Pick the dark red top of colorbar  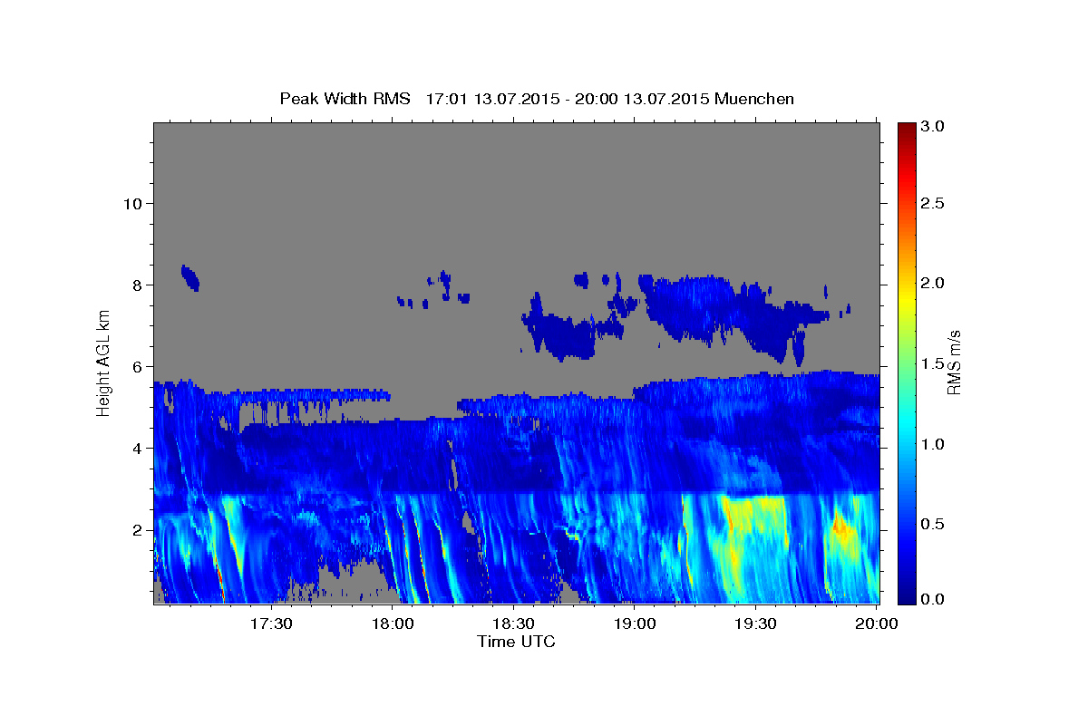click(x=907, y=129)
